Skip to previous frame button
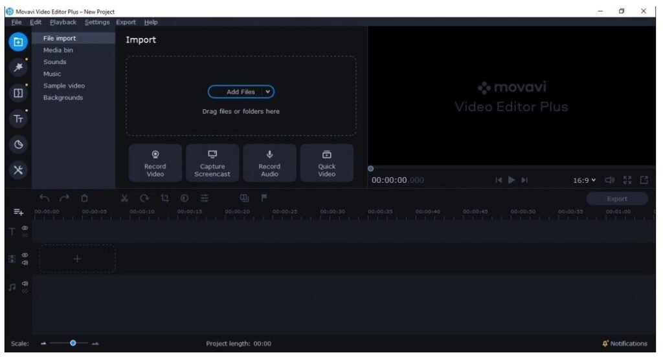The height and width of the screenshot is (360, 663). pos(499,180)
